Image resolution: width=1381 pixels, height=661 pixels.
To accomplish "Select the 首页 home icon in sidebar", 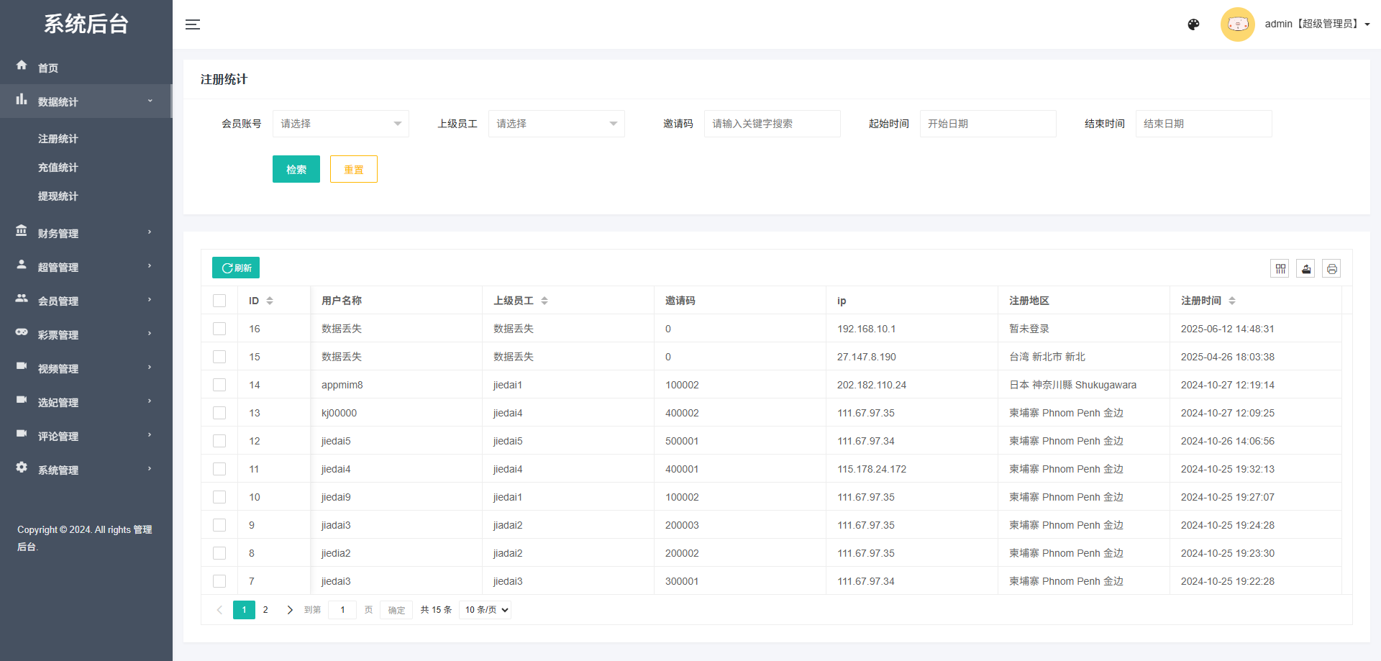I will pos(22,65).
